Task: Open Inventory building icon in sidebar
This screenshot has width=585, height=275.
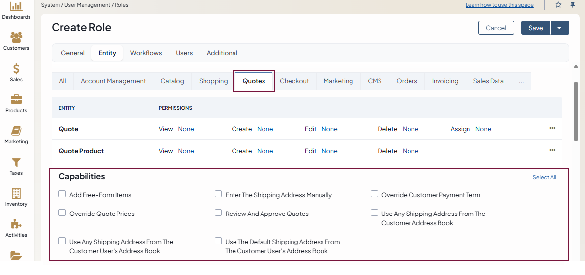Action: [16, 193]
